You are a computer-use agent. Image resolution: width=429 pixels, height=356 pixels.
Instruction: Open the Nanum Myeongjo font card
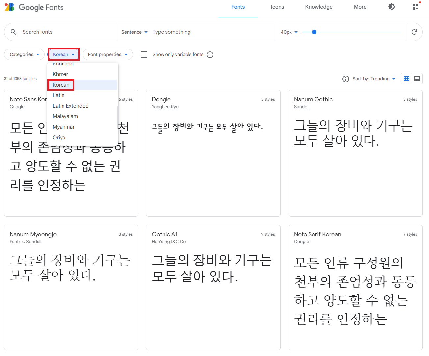tap(71, 288)
